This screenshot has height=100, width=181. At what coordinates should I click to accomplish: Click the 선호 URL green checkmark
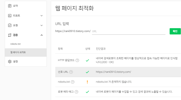pyautogui.click(x=87, y=72)
